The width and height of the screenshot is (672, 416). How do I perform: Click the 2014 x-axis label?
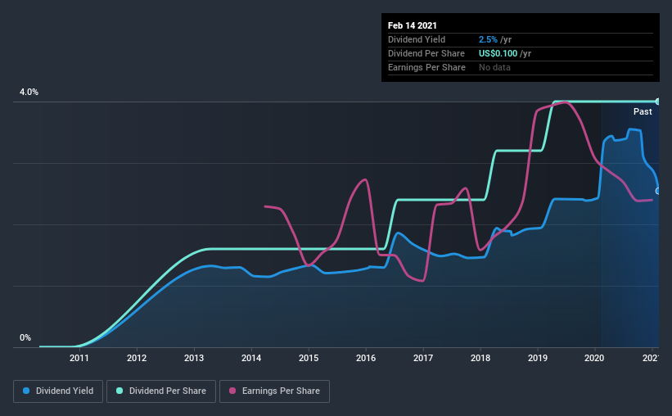[251, 358]
